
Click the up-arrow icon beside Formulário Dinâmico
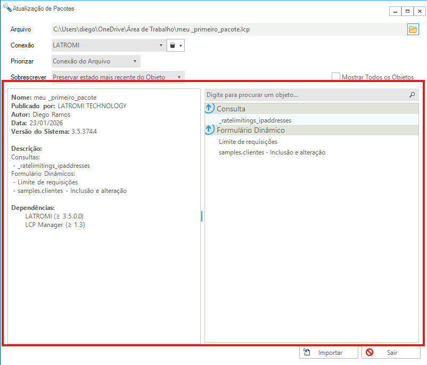(x=210, y=130)
